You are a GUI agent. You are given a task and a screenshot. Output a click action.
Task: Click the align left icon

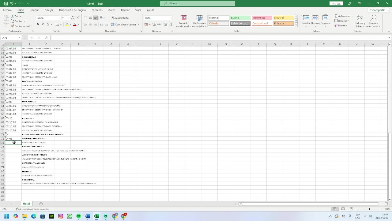[85, 24]
